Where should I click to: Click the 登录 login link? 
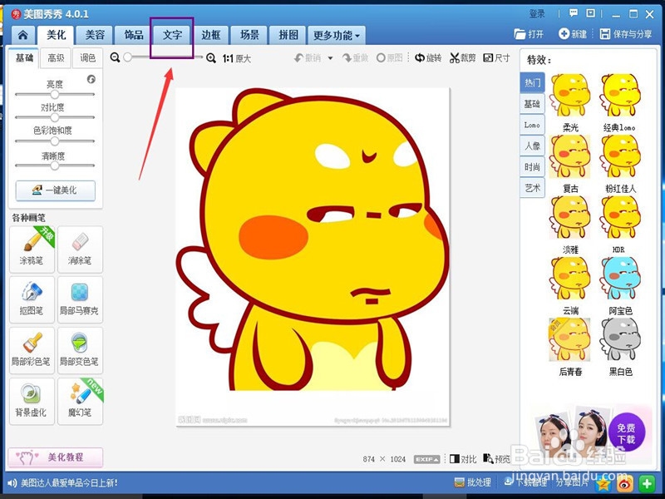point(537,14)
